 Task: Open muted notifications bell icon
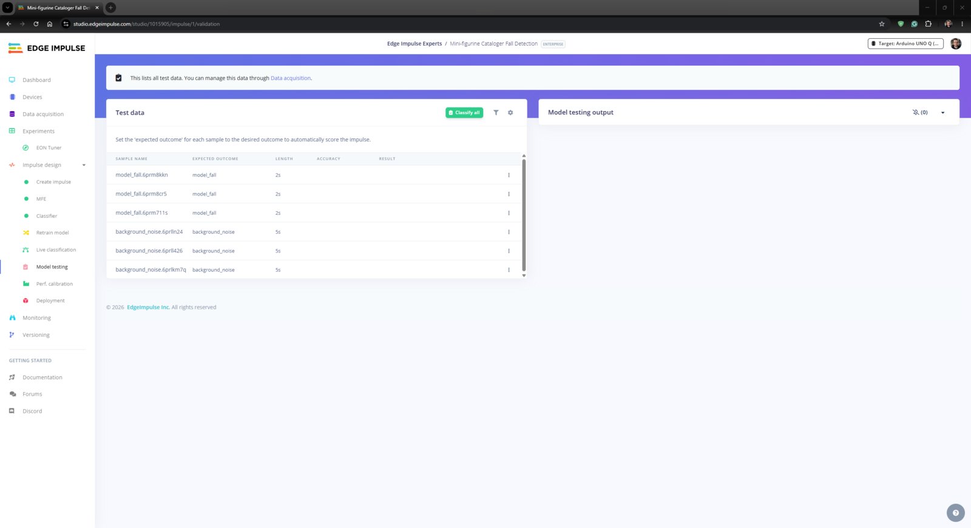click(x=916, y=112)
